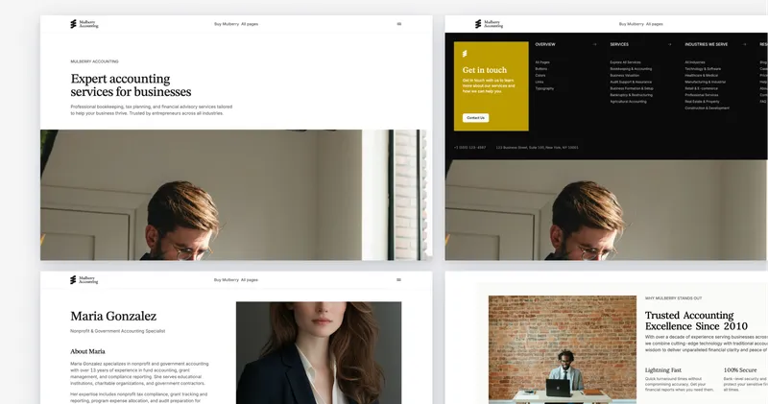Select Agricultural Accounting menu item
768x404 pixels.
629,102
